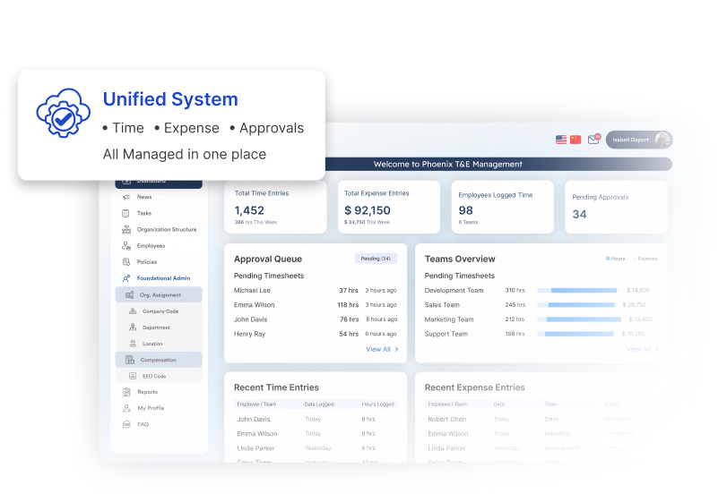Click Linda Parker in Recent Time Entries
The width and height of the screenshot is (727, 502).
256,448
